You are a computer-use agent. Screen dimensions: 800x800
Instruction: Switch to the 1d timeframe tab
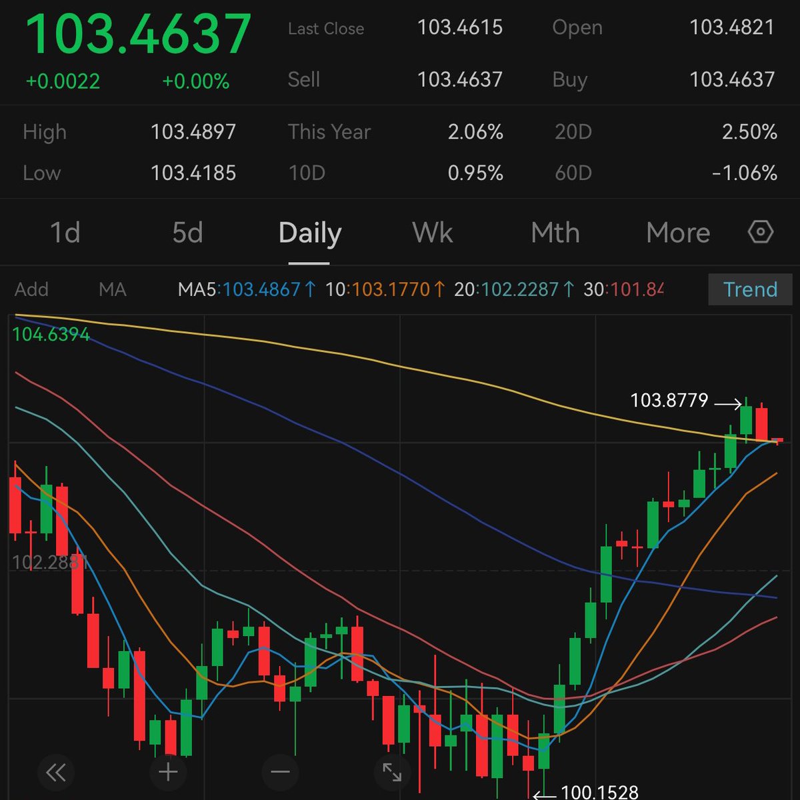point(65,233)
